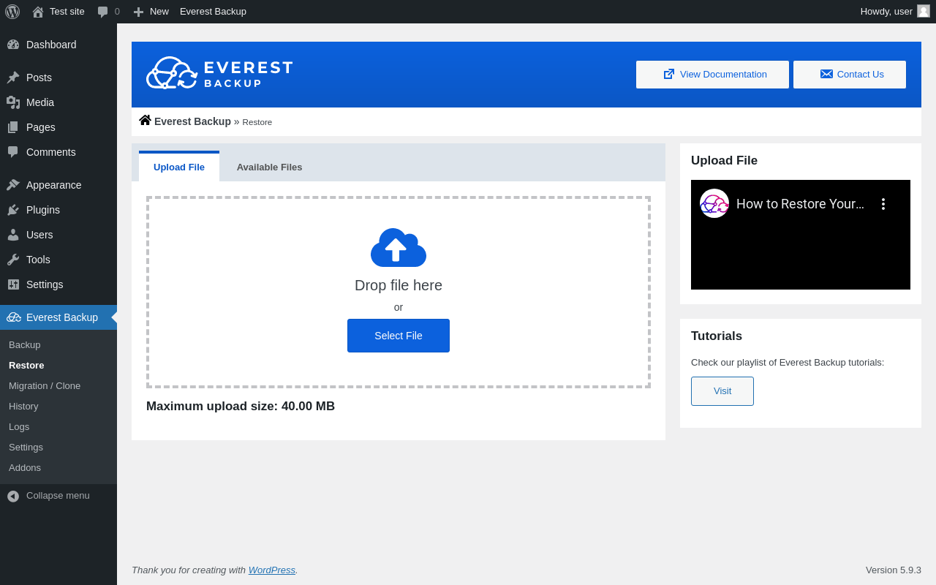Click the Drop file here text
The height and width of the screenshot is (585, 936).
point(399,285)
